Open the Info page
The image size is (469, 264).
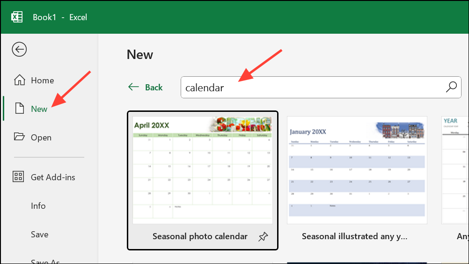coord(38,206)
